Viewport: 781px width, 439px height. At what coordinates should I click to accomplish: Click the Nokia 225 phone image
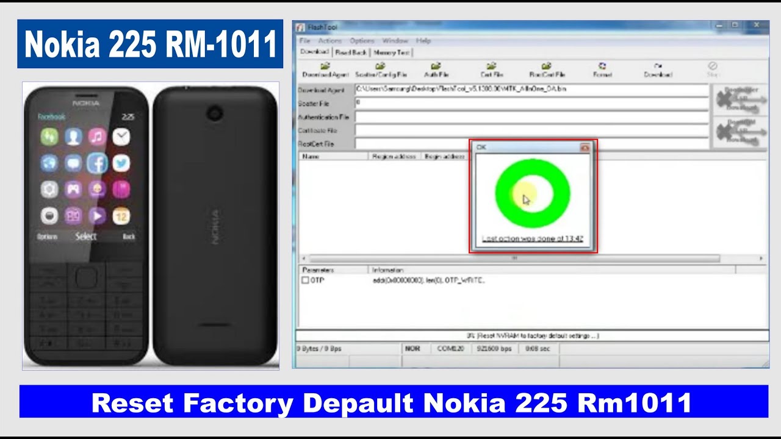coord(151,226)
